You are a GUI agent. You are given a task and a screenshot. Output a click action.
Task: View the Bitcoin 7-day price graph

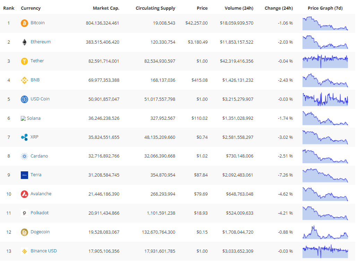point(325,23)
